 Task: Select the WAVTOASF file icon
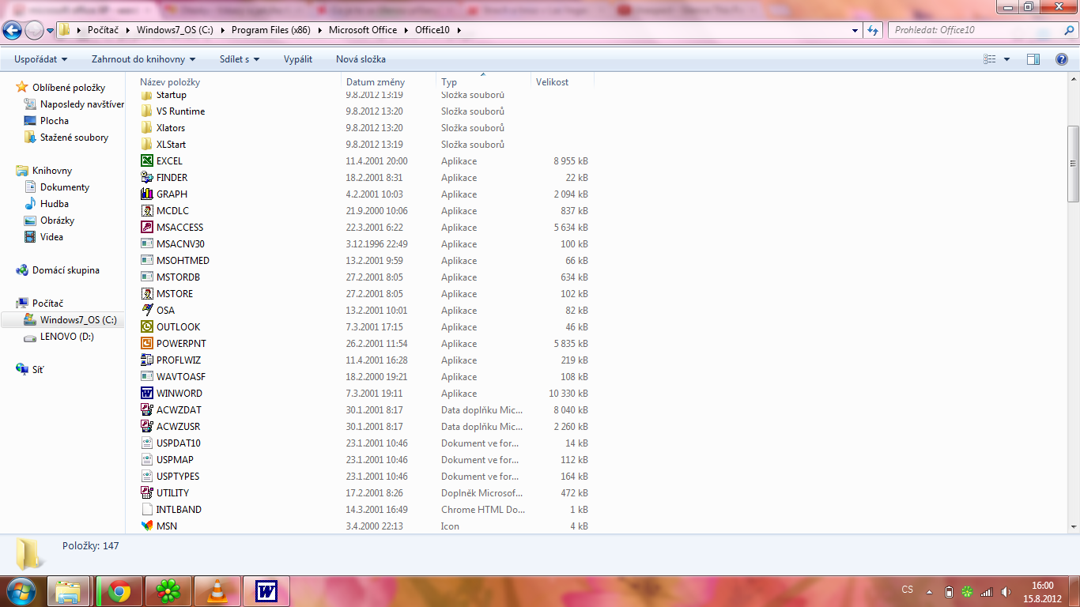coord(146,377)
